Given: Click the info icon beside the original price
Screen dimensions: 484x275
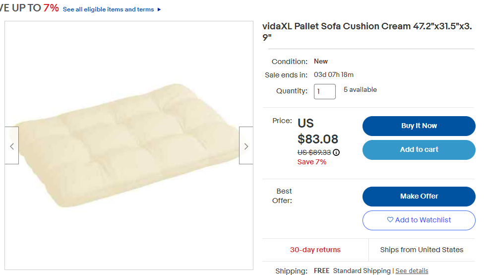Looking at the screenshot, I should click(x=336, y=152).
